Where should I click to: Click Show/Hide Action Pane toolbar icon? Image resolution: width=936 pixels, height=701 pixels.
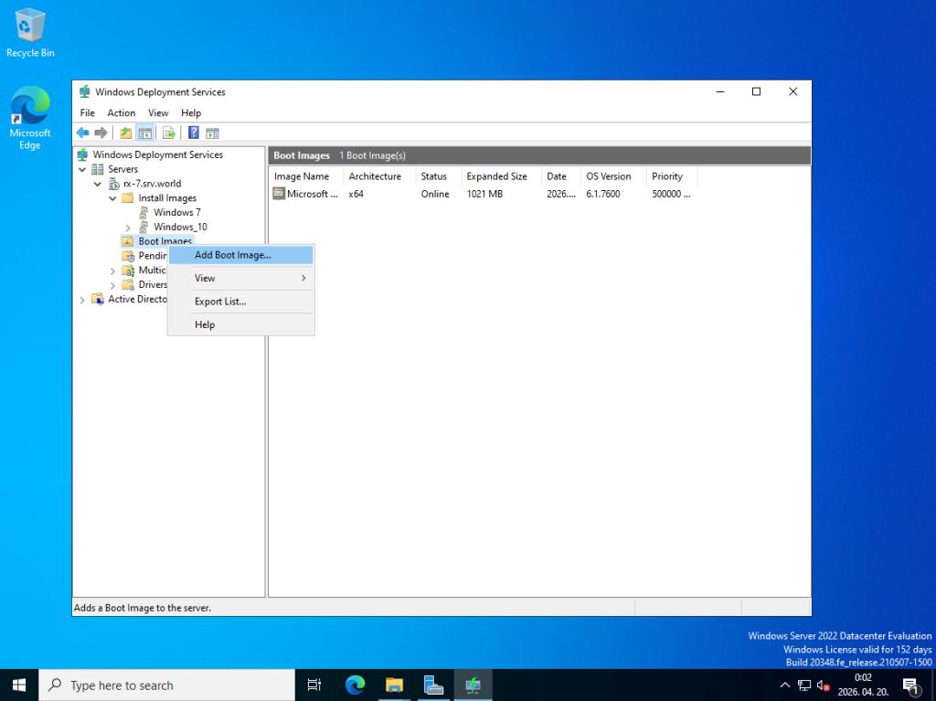pos(212,133)
